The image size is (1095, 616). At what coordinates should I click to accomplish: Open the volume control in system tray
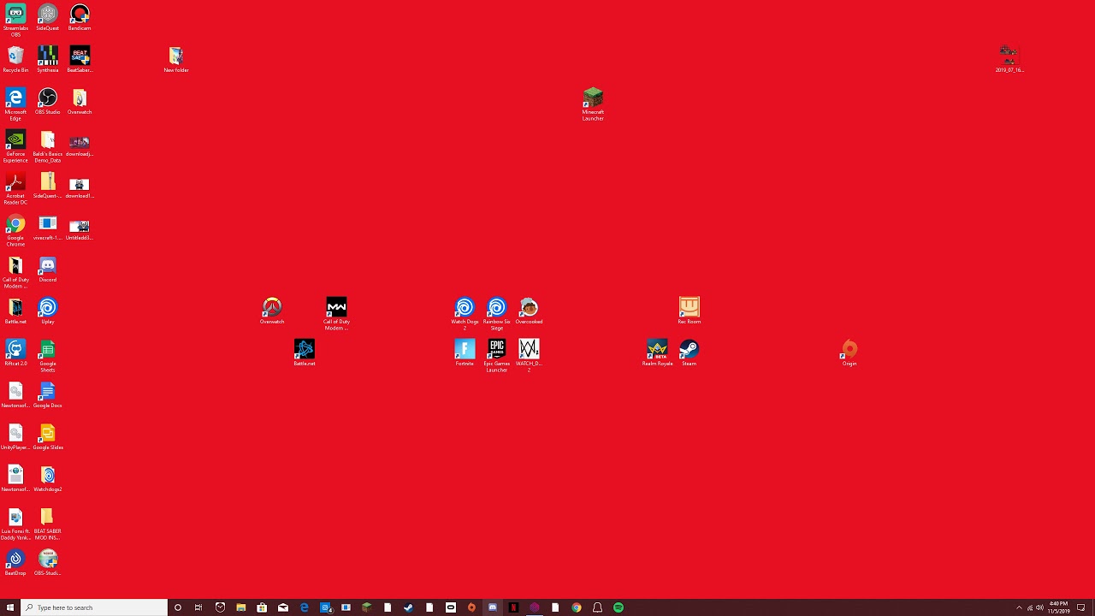click(1039, 607)
